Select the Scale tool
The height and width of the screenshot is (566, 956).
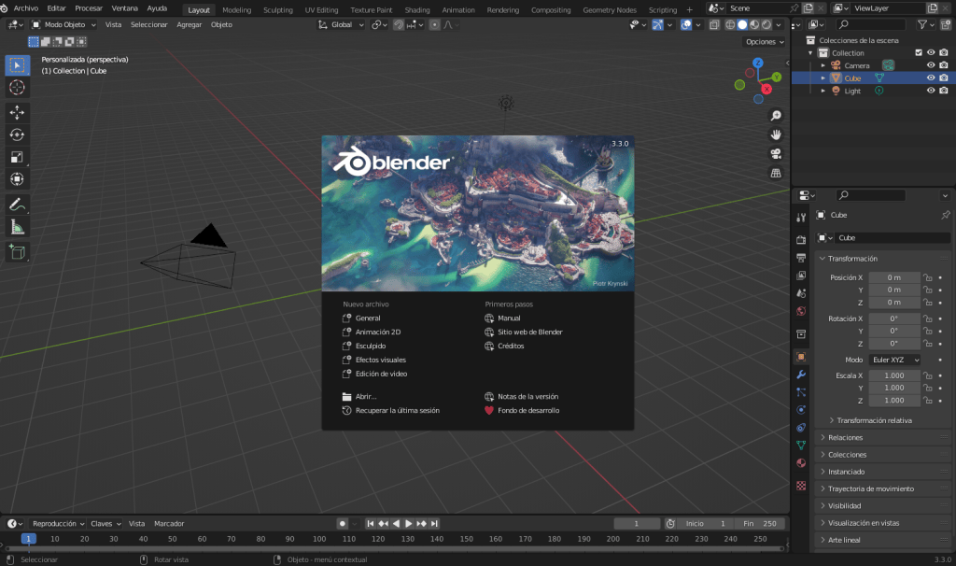(x=17, y=157)
